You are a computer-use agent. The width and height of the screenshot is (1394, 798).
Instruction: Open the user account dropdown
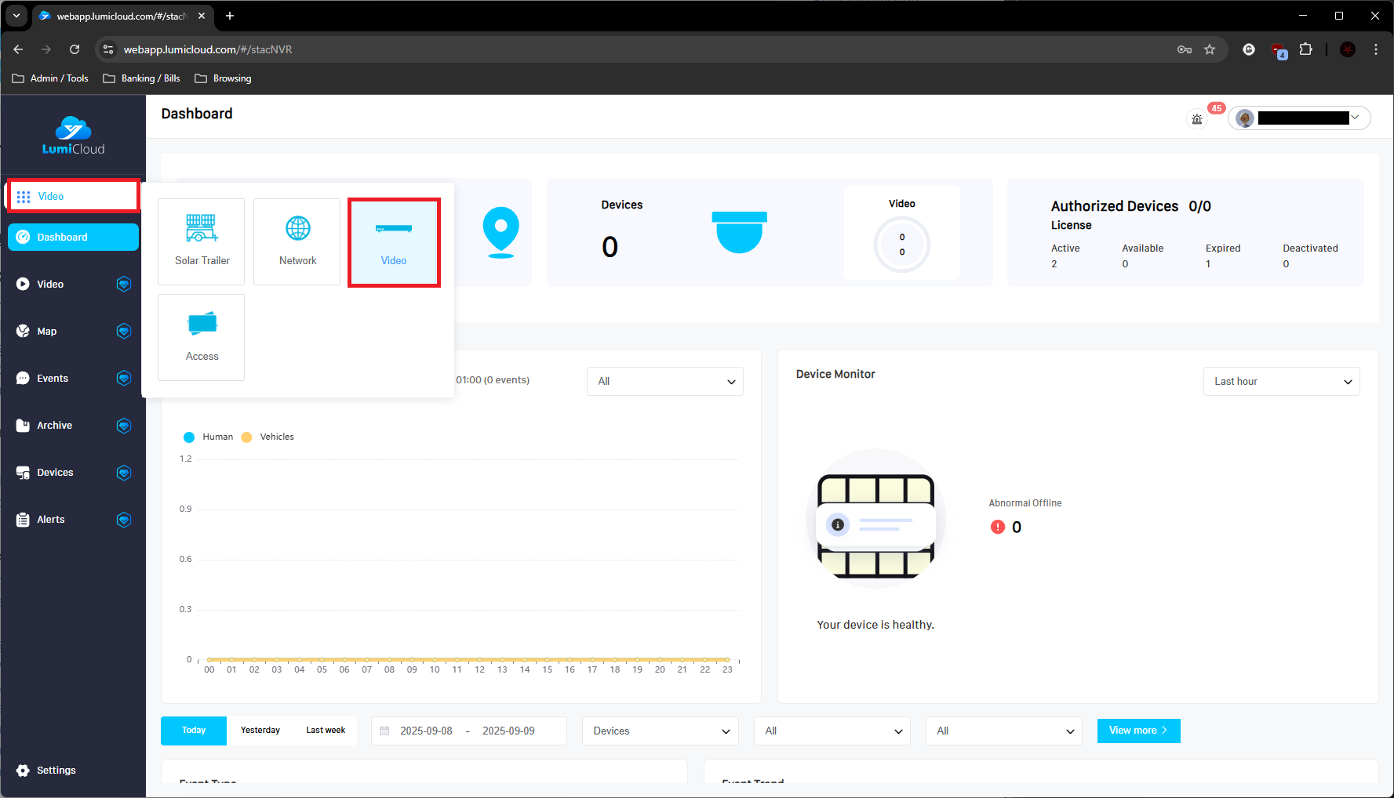(1300, 118)
